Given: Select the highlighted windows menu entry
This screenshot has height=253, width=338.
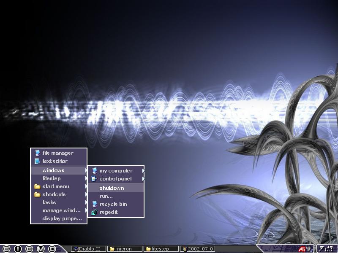Looking at the screenshot, I should [x=59, y=170].
